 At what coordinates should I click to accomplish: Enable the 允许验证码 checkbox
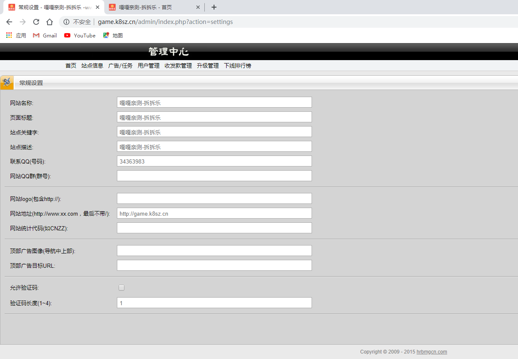(122, 288)
